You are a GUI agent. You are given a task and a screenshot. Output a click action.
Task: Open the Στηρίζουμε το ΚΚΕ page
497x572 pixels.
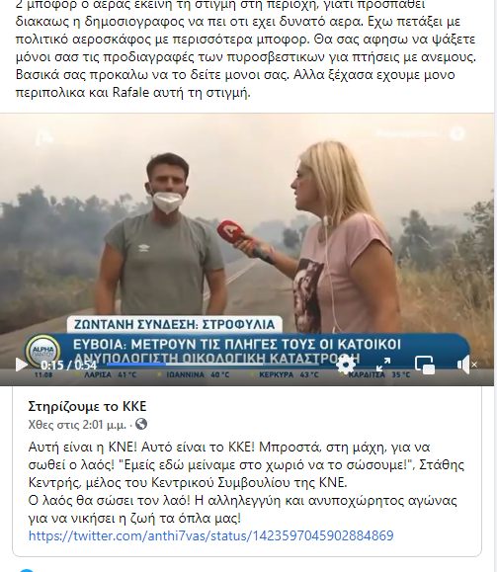(x=87, y=406)
